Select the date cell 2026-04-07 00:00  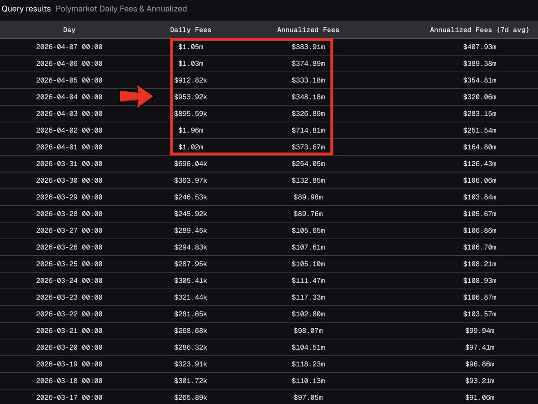[69, 47]
